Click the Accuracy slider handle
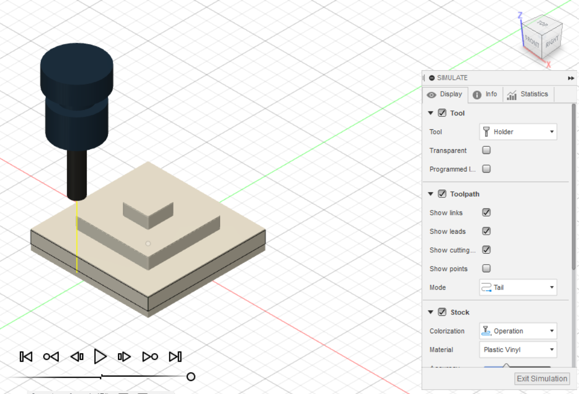This screenshot has height=394, width=579. pos(506,366)
